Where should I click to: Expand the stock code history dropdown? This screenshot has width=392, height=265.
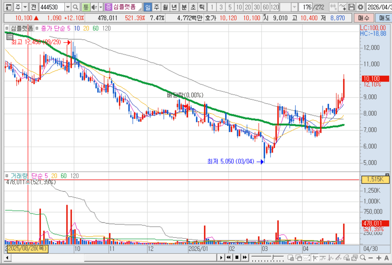pyautogui.click(x=68, y=7)
